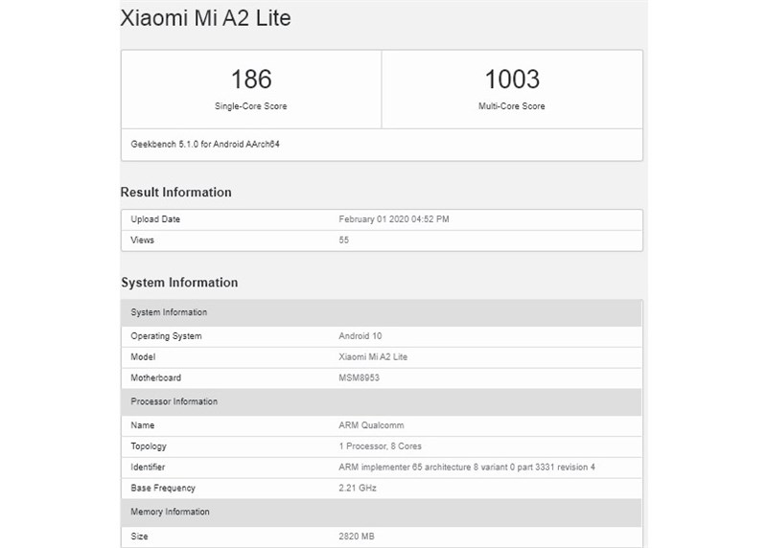Select the System Information gray table header row
Viewport: 767px width, 548px height.
click(x=381, y=312)
